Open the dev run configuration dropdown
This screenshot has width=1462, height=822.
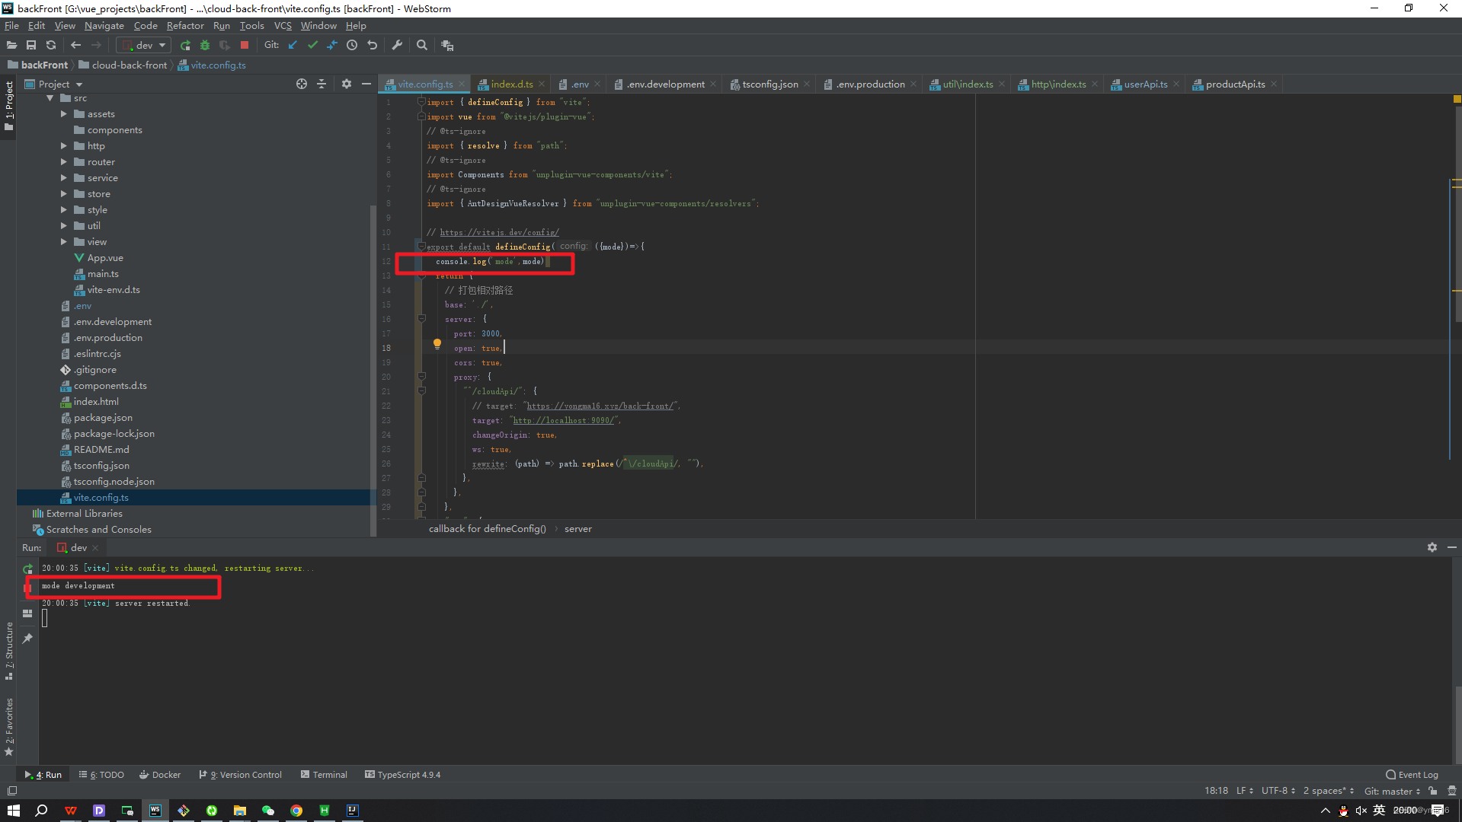161,45
